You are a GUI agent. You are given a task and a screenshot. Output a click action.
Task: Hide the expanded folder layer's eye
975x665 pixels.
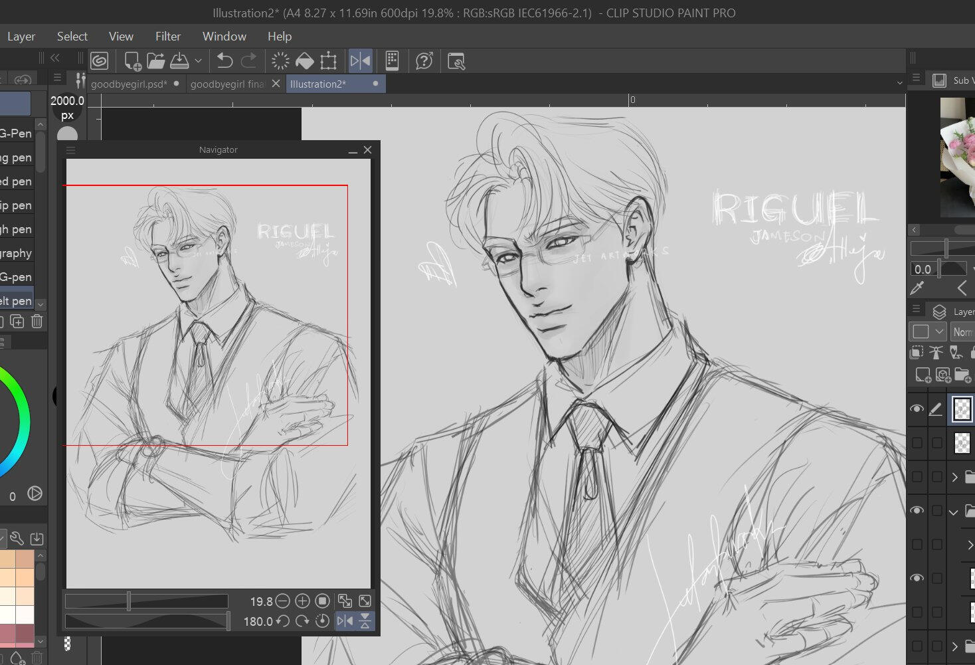(917, 510)
